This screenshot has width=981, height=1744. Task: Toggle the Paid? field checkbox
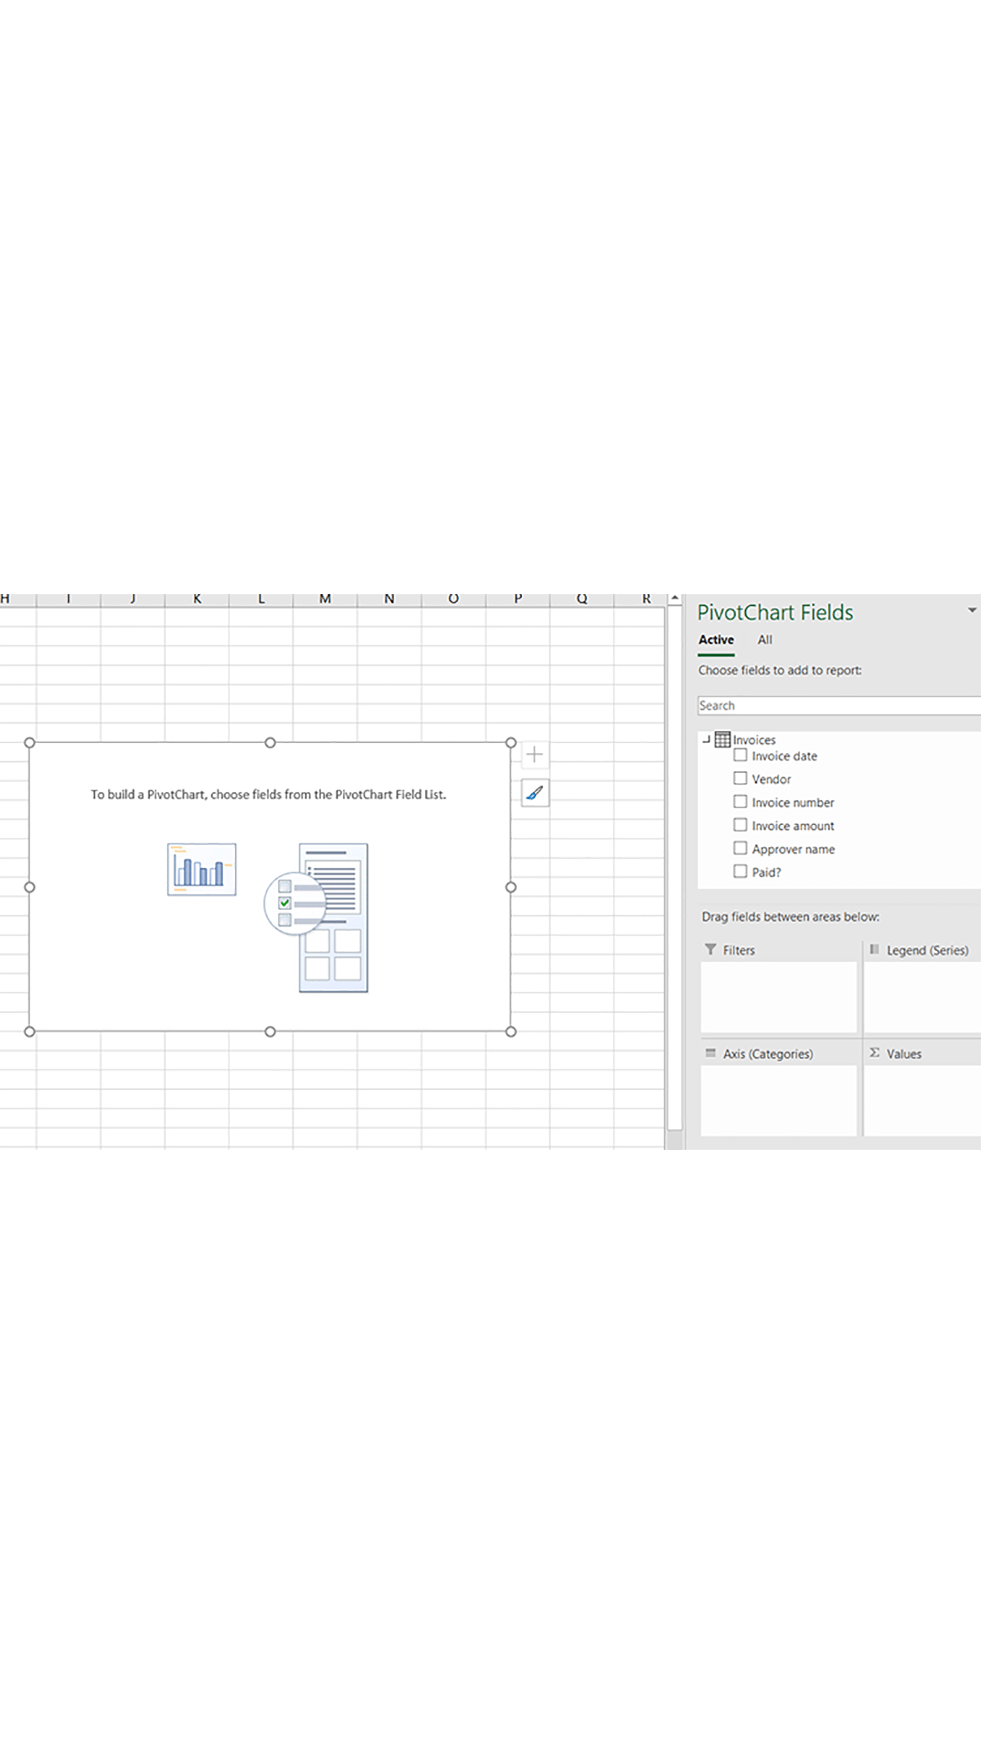pos(740,871)
